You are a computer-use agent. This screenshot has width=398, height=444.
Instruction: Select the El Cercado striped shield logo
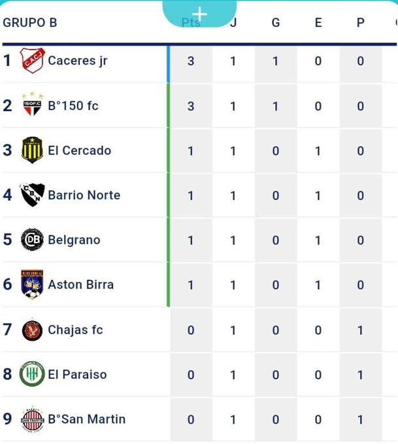(x=32, y=150)
